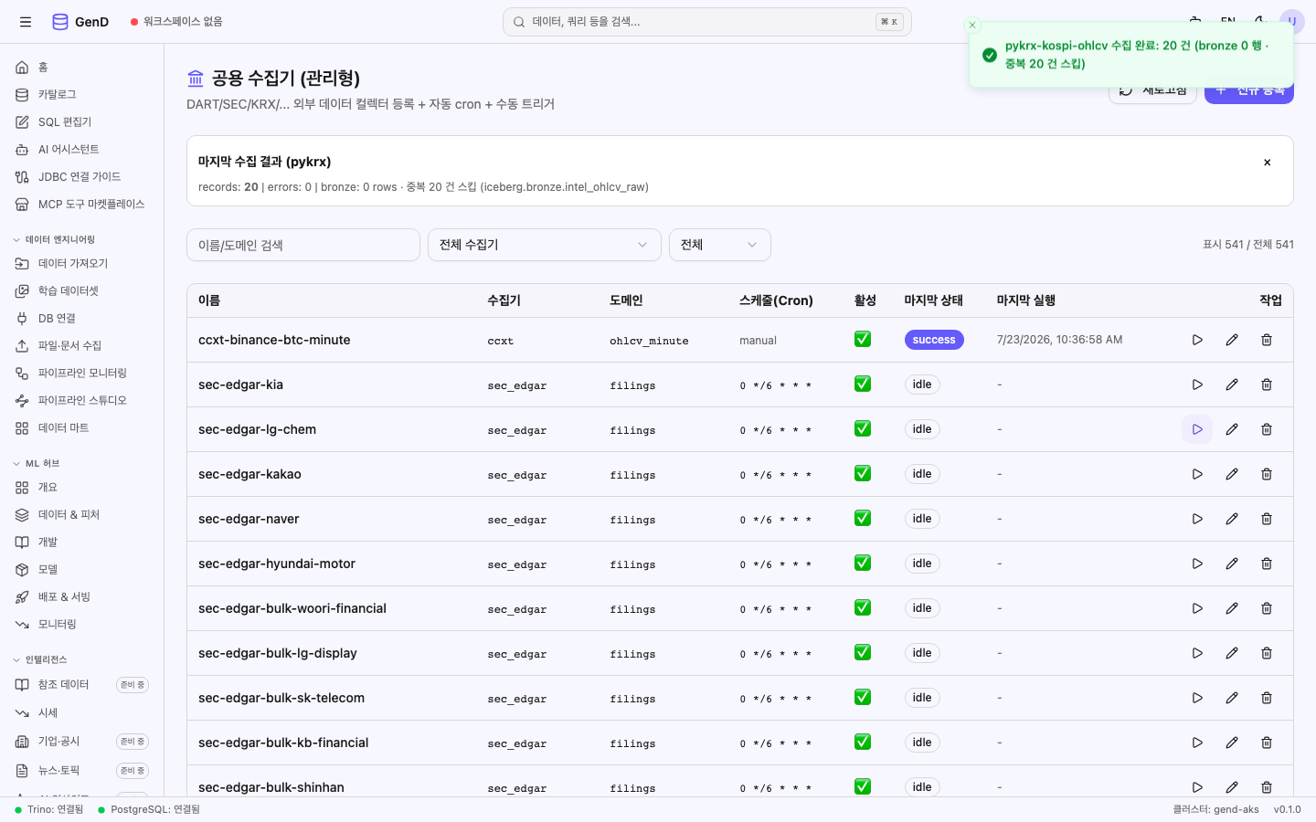Delete the sec-edgar-naver collector
This screenshot has width=1316, height=822.
(1267, 519)
